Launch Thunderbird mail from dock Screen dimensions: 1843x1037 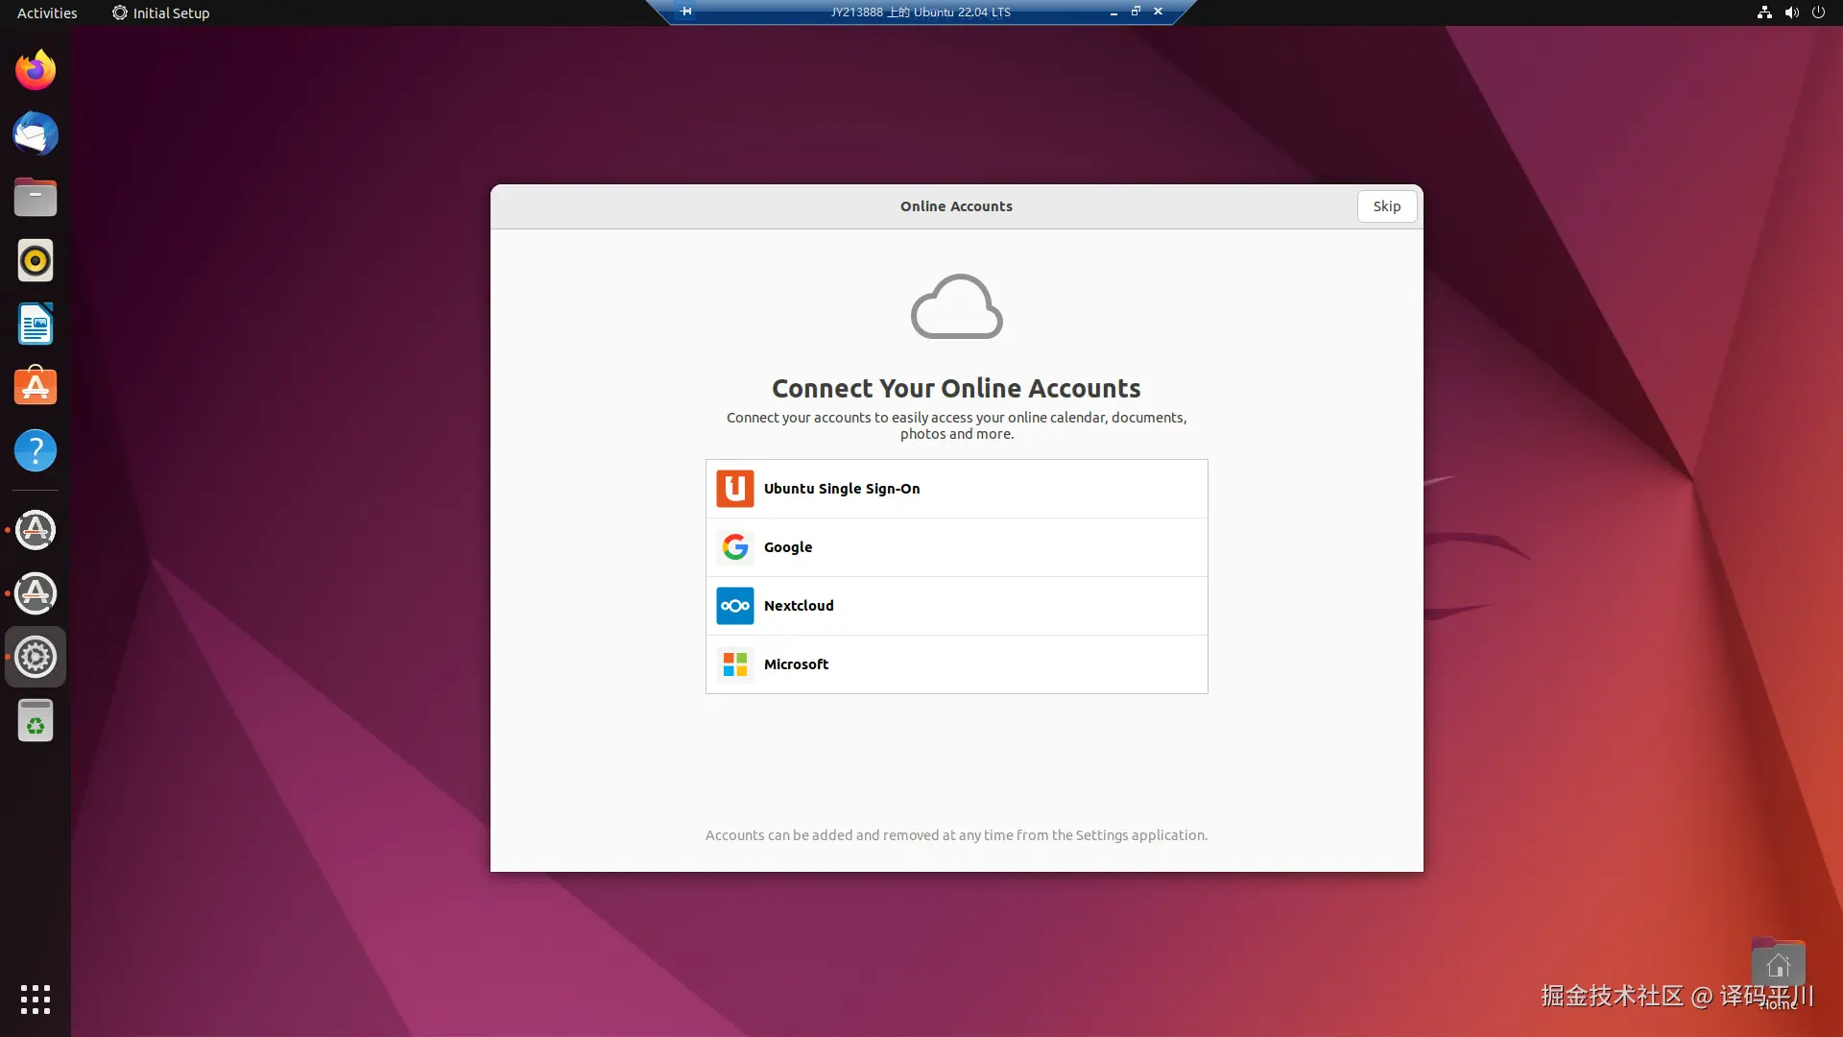click(36, 133)
